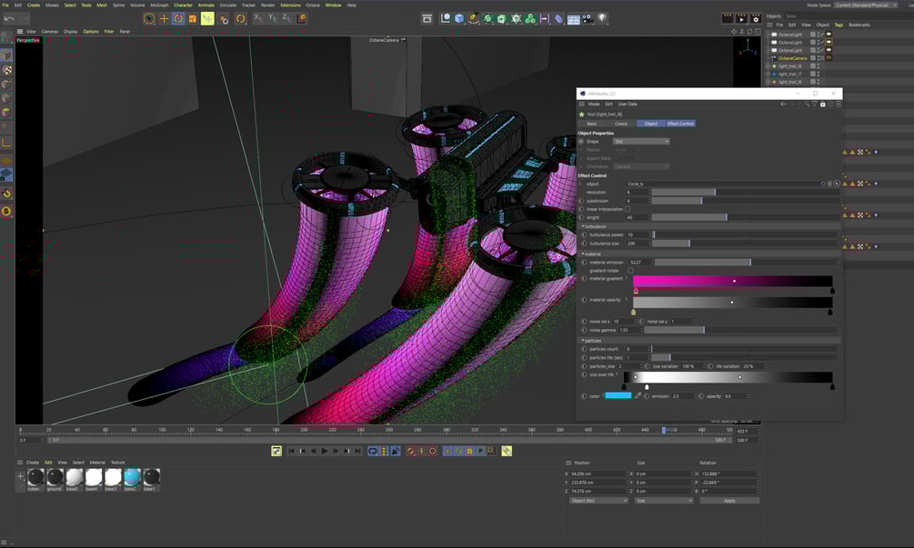The image size is (914, 548).
Task: Click the Undo arrow icon
Action: point(9,19)
